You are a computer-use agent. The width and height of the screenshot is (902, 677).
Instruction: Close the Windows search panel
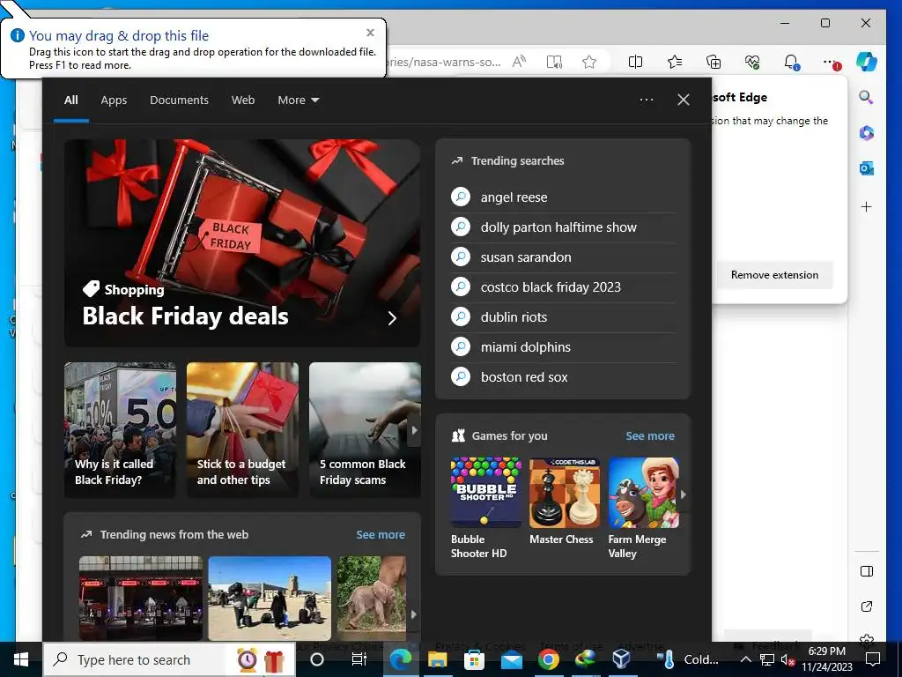coord(684,100)
